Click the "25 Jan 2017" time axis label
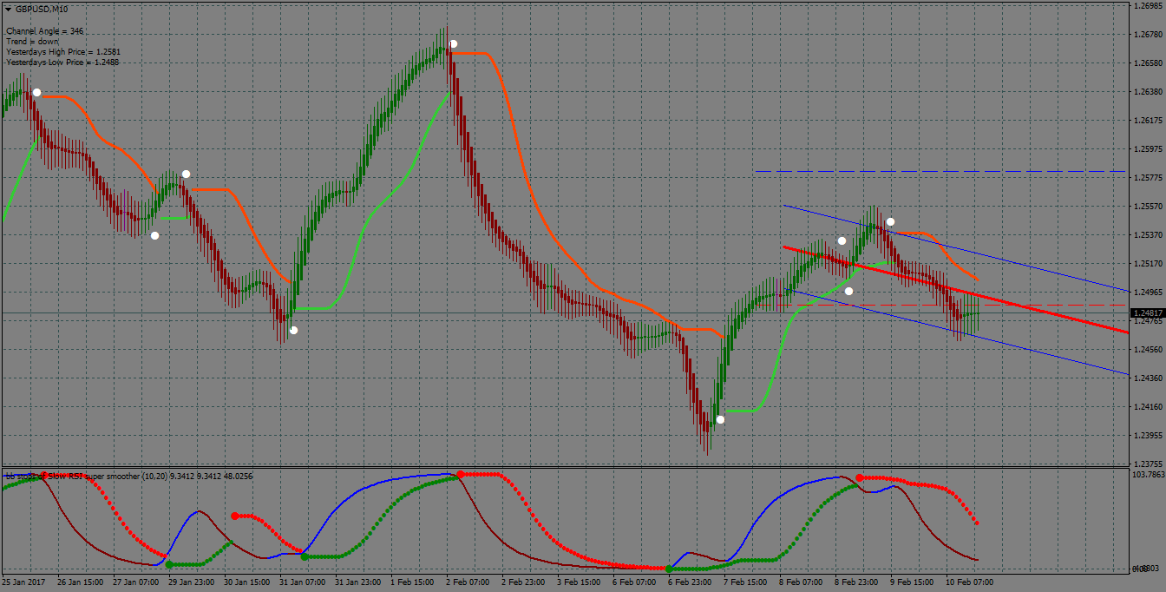1166x592 pixels. [23, 582]
